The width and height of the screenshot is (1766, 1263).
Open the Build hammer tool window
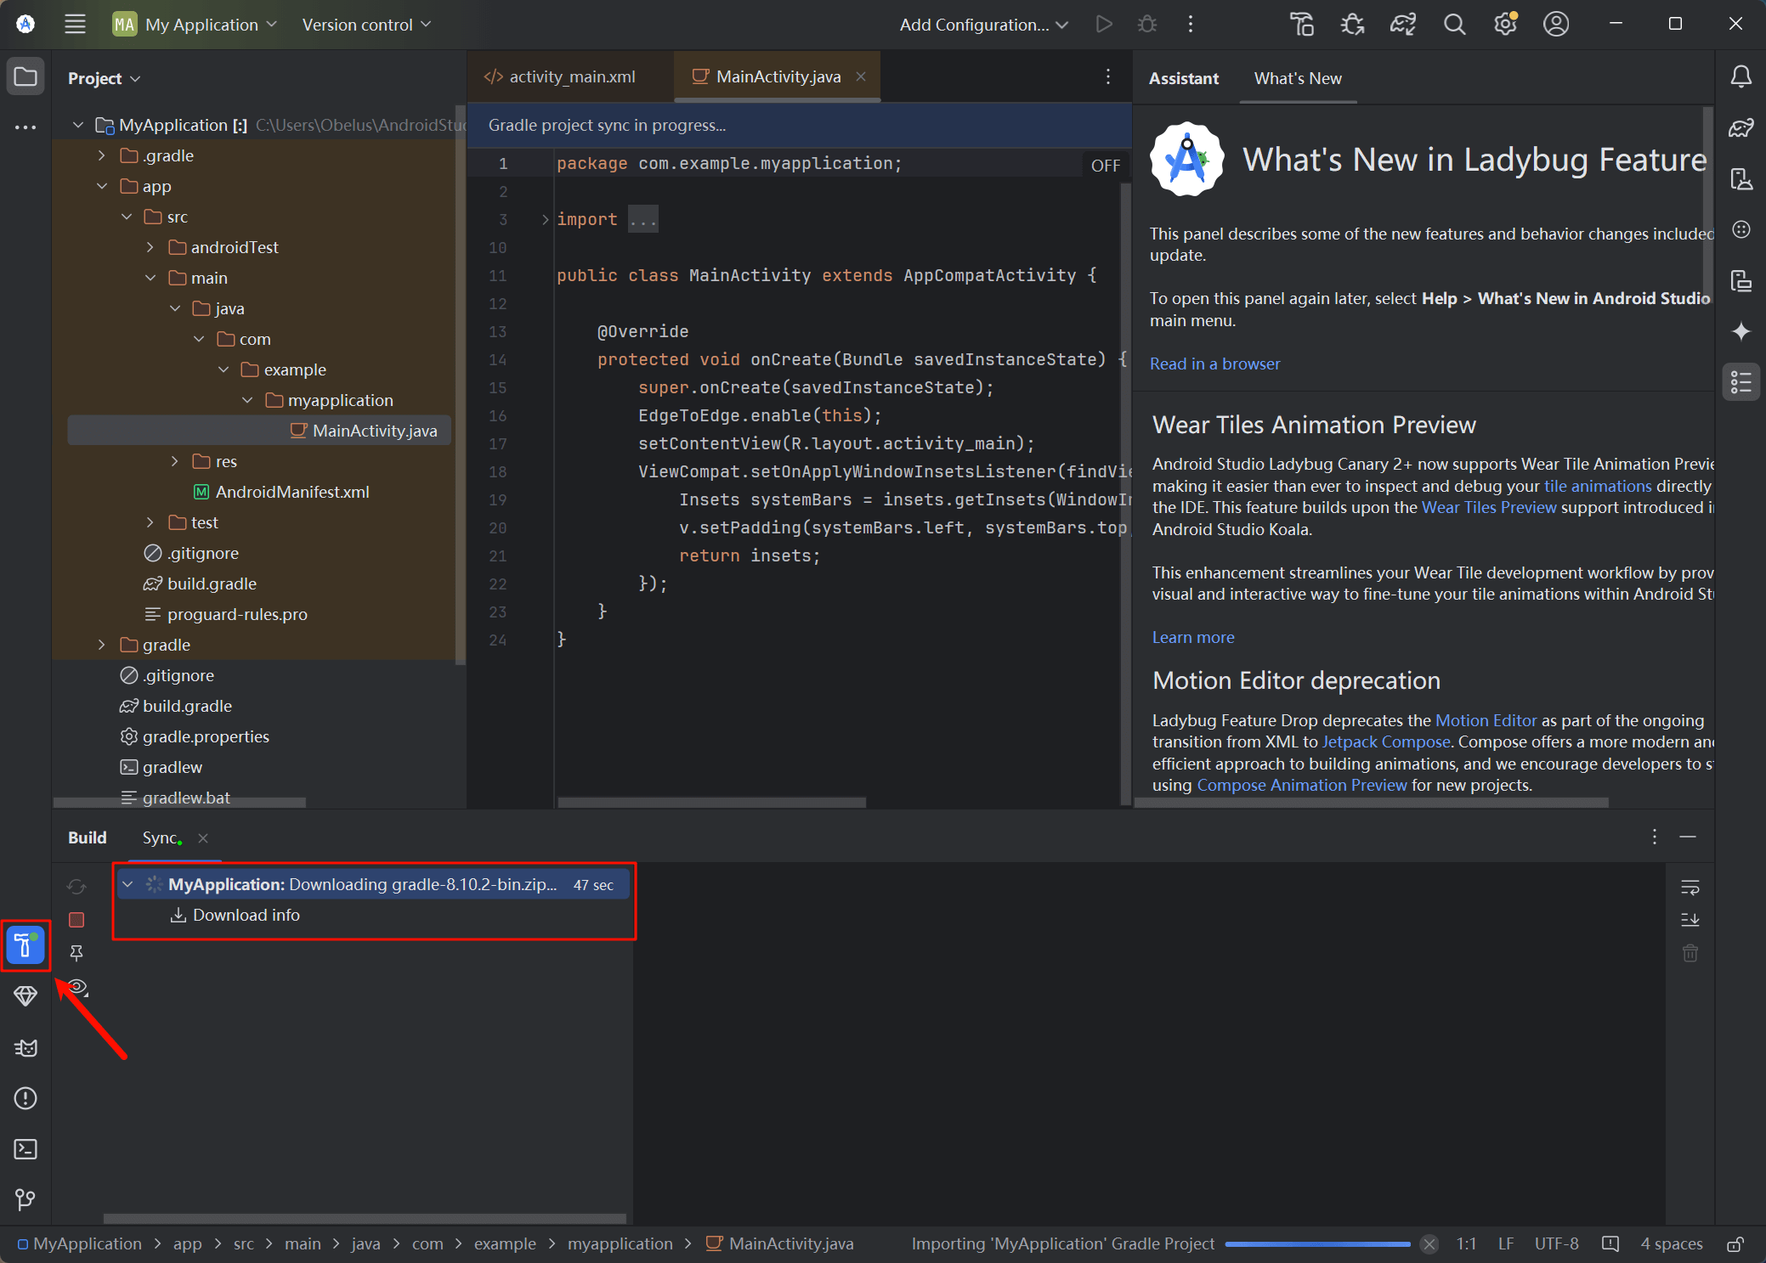point(25,944)
